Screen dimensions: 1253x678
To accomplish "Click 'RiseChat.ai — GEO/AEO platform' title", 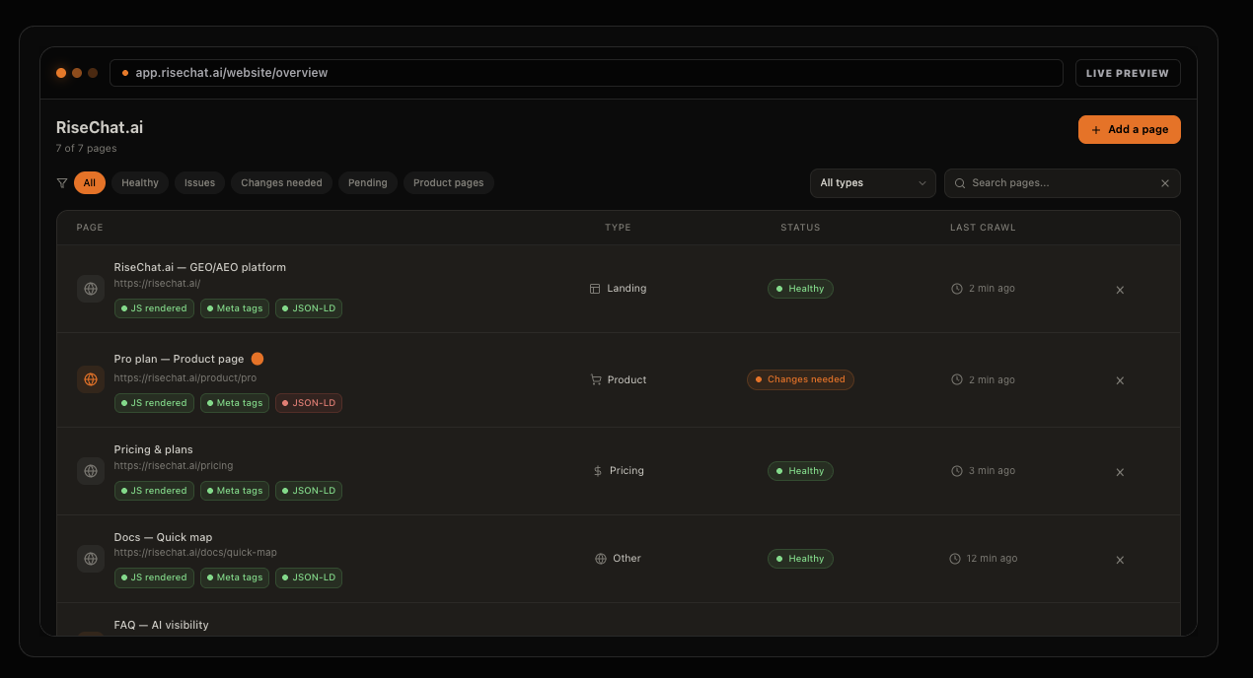I will 200,267.
